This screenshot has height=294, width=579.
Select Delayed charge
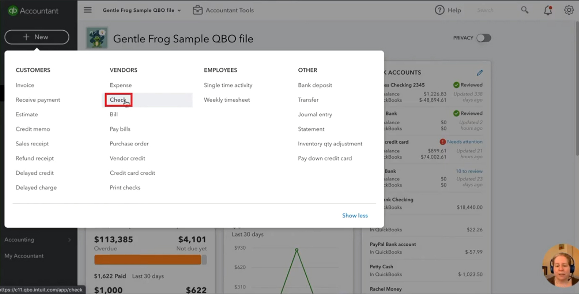tap(36, 188)
